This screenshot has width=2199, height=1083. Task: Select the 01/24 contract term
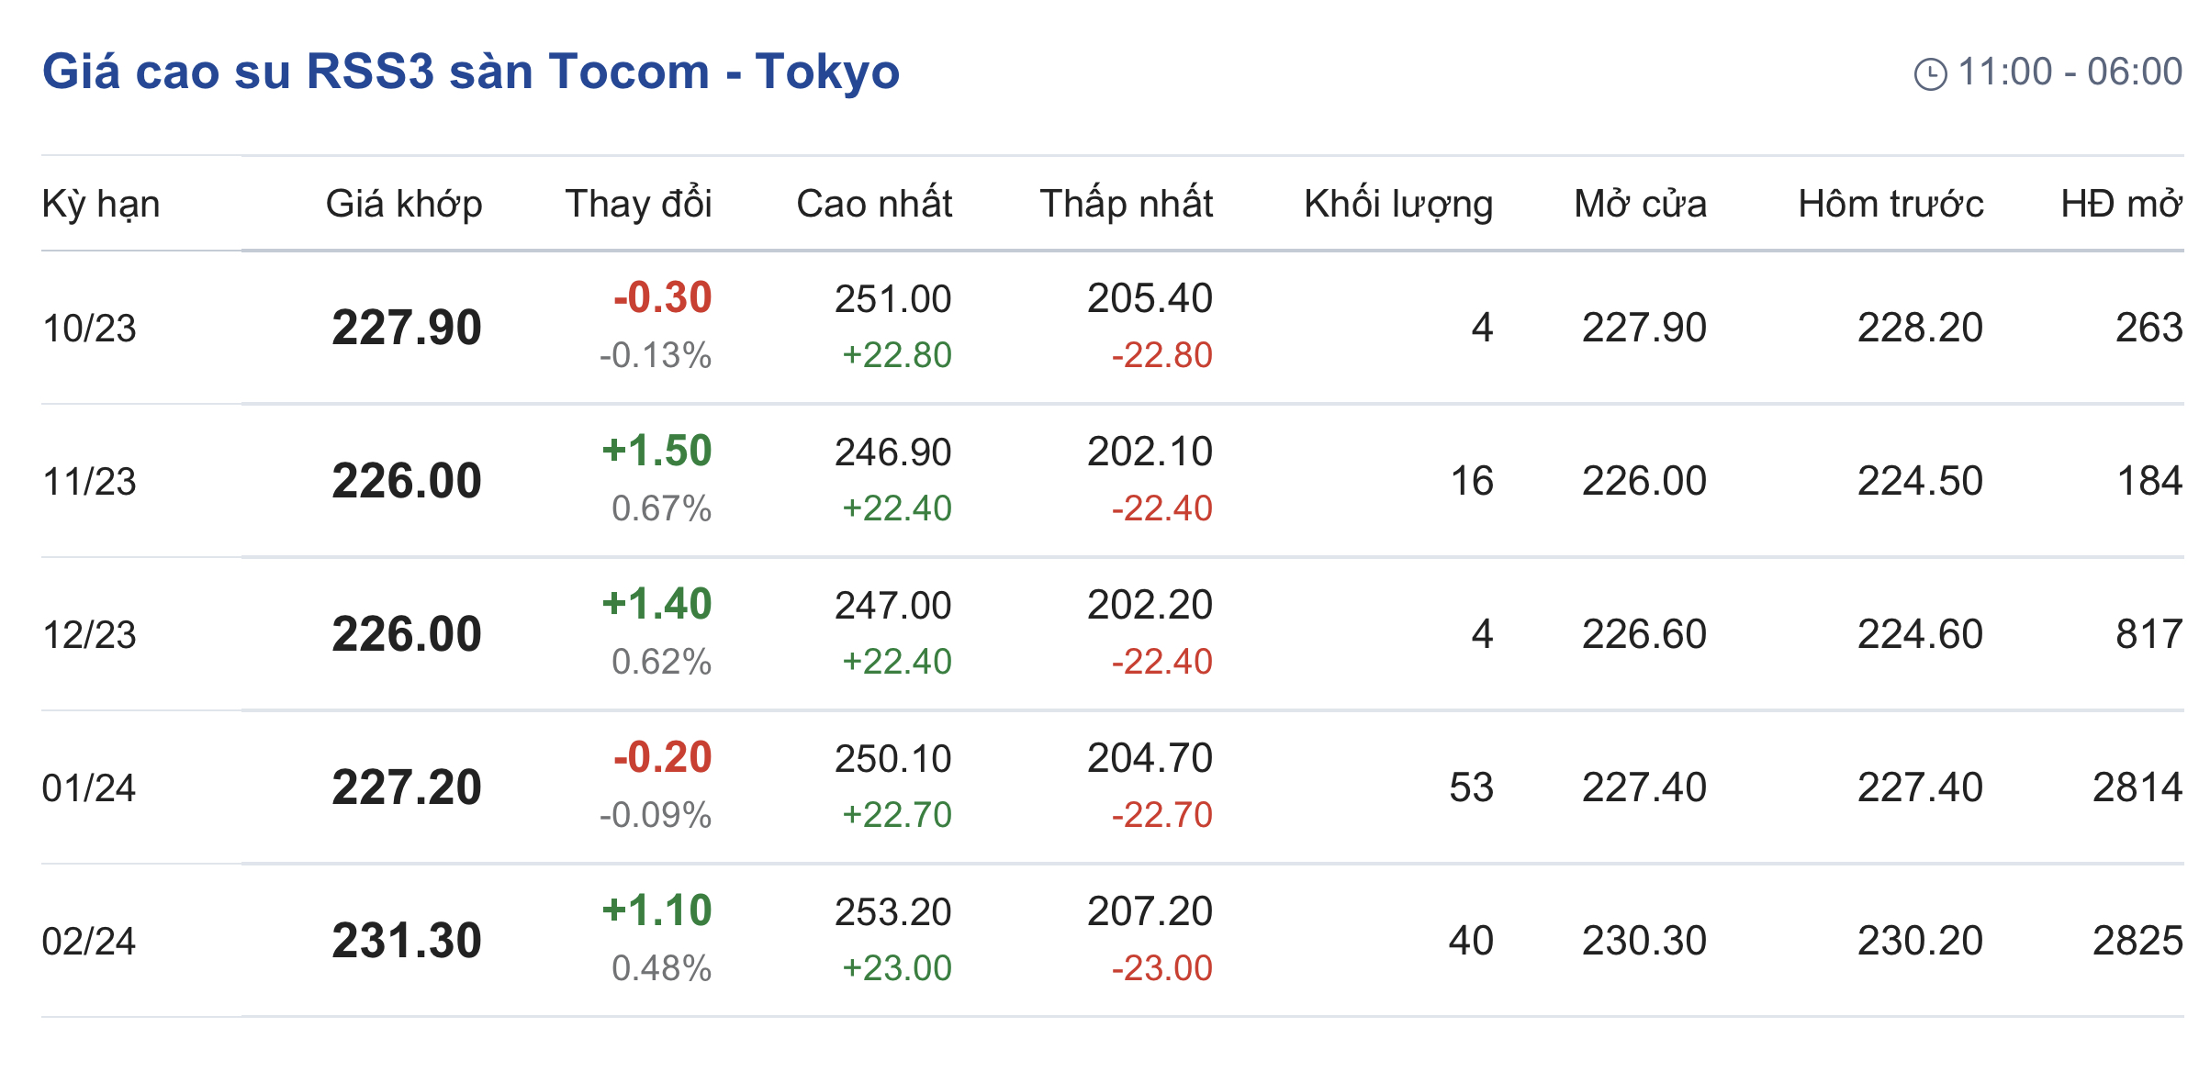89,788
